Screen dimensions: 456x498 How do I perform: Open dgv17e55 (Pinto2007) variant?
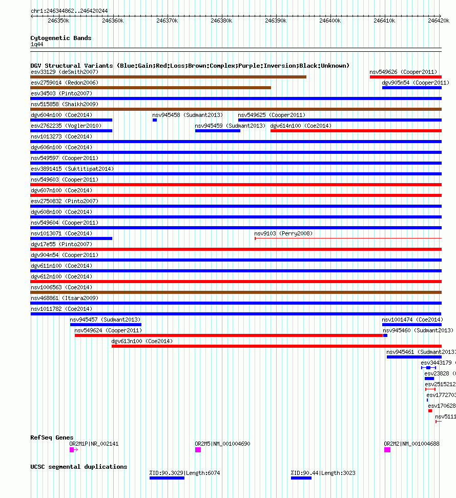pyautogui.click(x=236, y=249)
